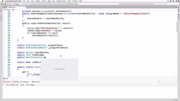Click the screen mirroring menu bar icon

(168, 1)
